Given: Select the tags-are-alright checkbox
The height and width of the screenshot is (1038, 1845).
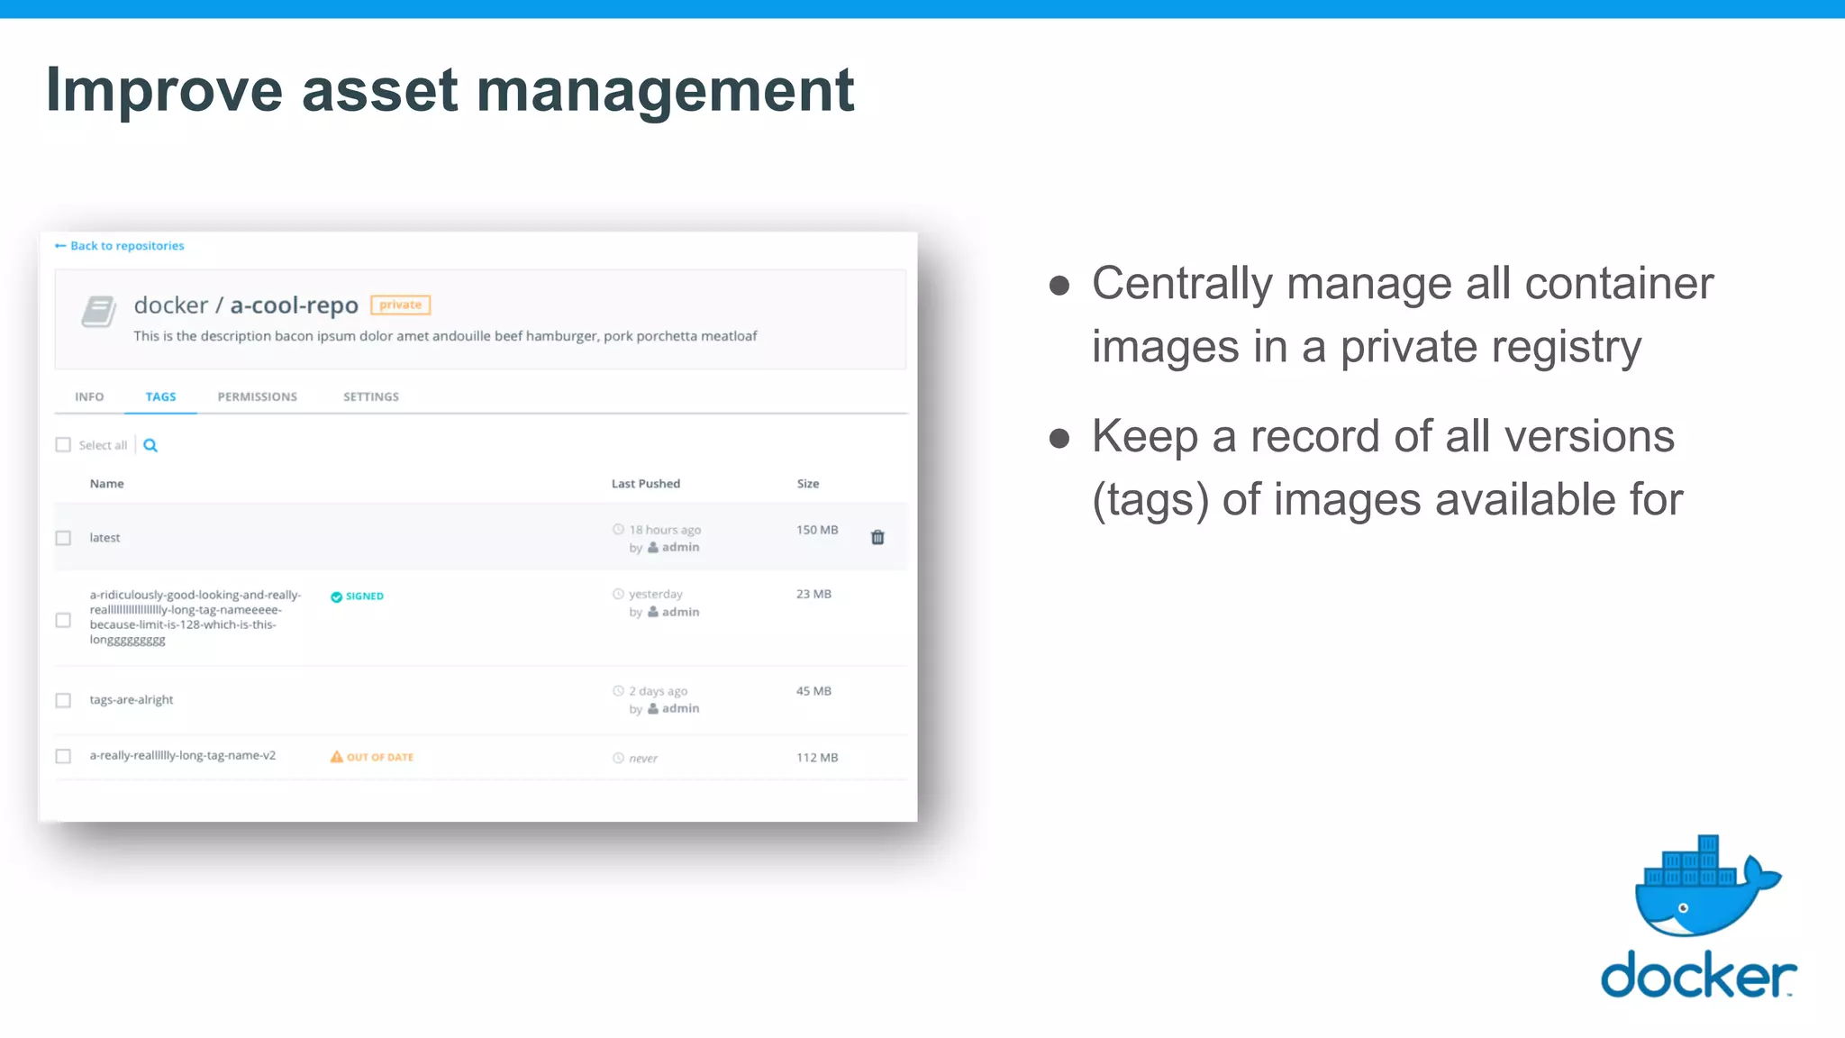Looking at the screenshot, I should pyautogui.click(x=63, y=700).
